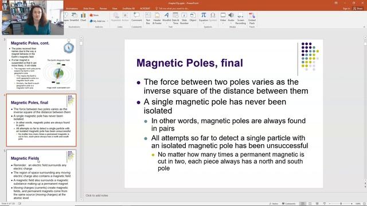This screenshot has height=206, width=367.
Task: Select the Magnetic Poles, cont. slide thumbnail
Action: [41, 65]
